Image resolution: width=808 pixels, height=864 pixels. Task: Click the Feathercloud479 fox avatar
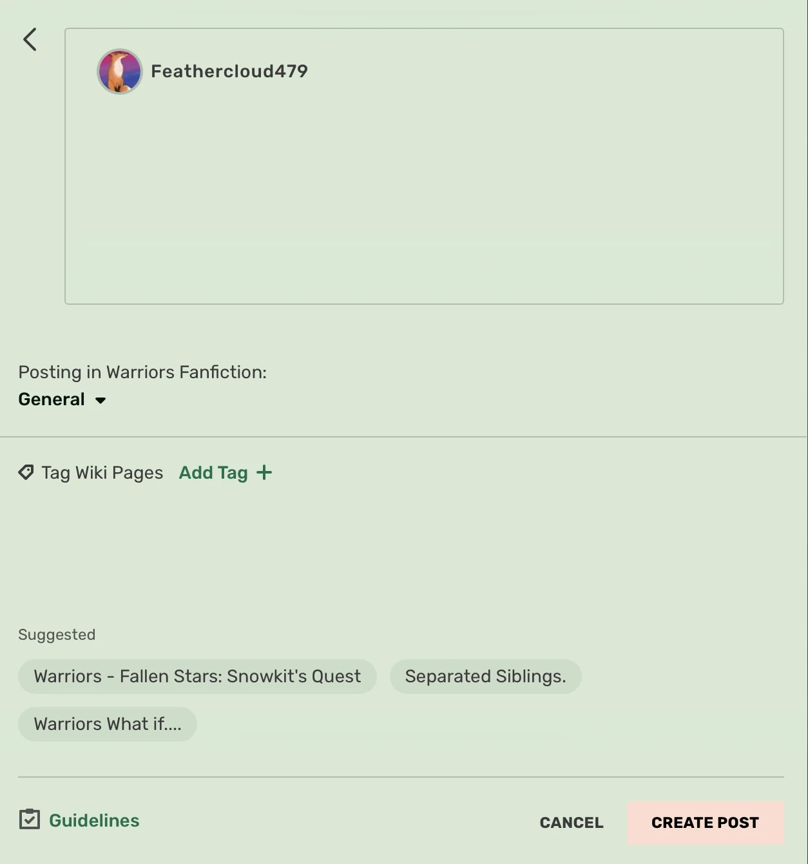point(119,72)
